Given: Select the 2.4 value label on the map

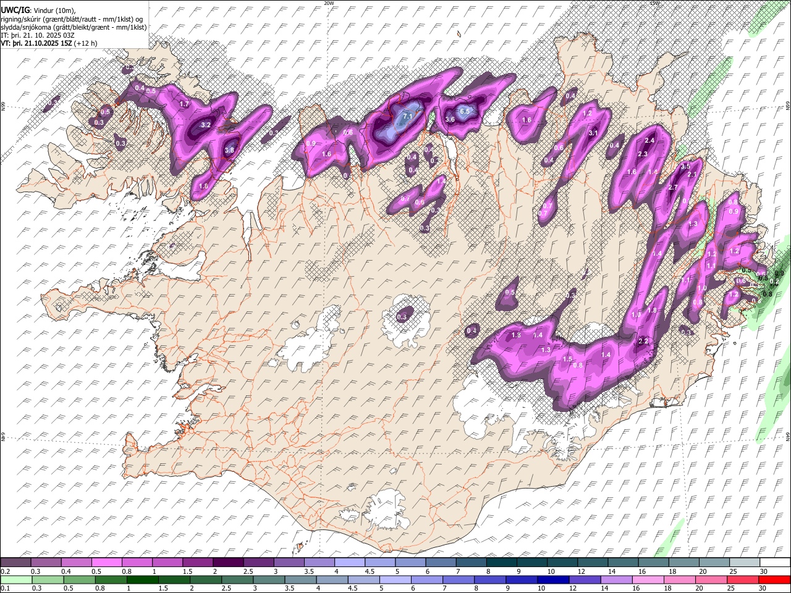Looking at the screenshot, I should click(649, 141).
